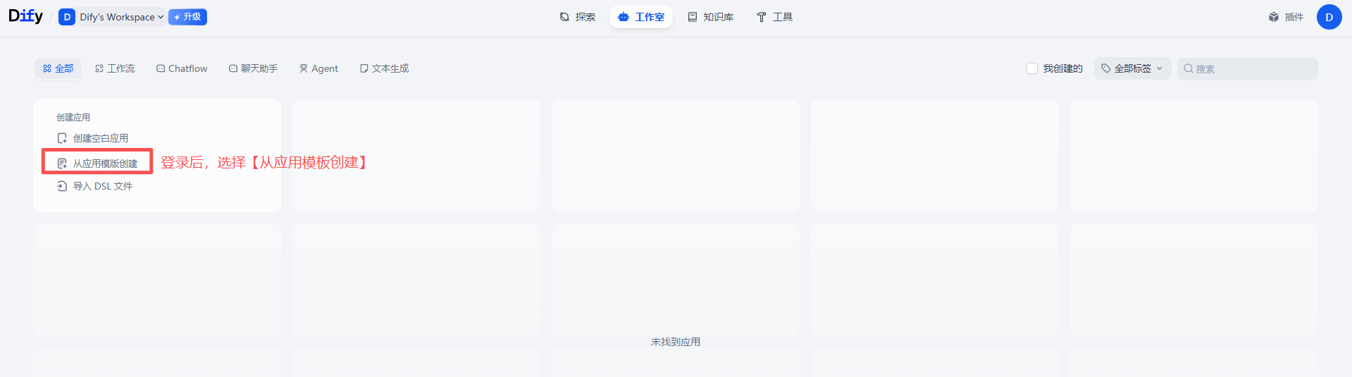Filter apps by Chatflow
Image resolution: width=1352 pixels, height=377 pixels.
(182, 68)
